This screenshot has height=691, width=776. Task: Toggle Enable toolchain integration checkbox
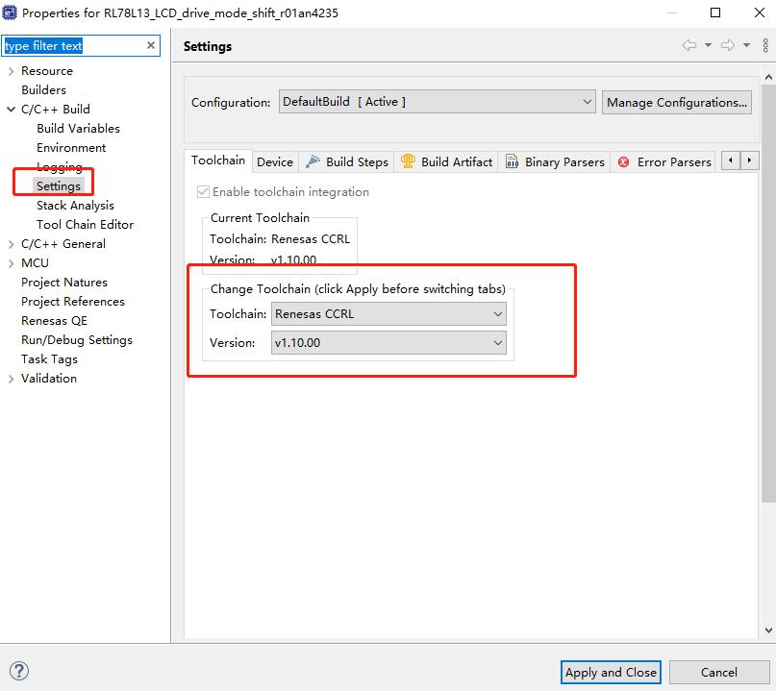coord(202,192)
